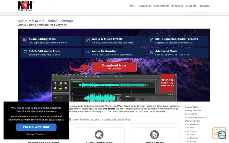Click the Sound Editor sidebar heading

point(192,107)
